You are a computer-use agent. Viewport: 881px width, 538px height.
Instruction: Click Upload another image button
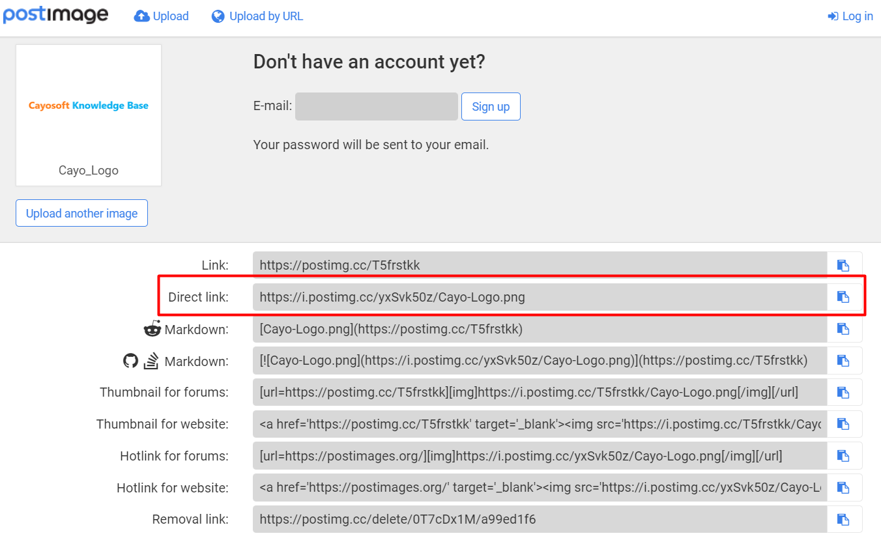click(81, 213)
